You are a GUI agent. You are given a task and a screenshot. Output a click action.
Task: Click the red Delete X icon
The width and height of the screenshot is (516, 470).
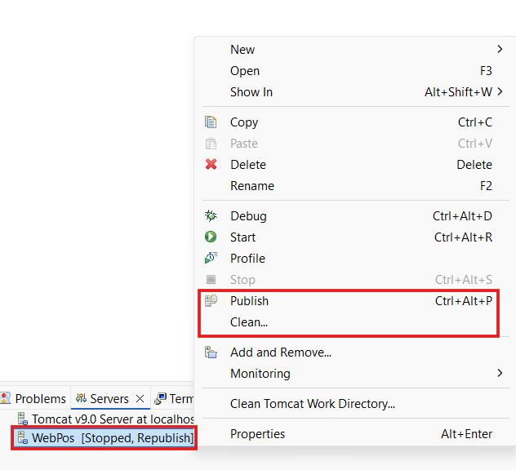(x=211, y=164)
